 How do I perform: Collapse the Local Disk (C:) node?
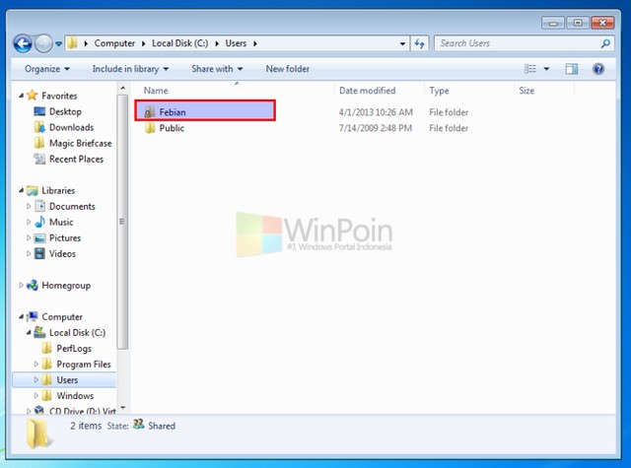[x=29, y=332]
